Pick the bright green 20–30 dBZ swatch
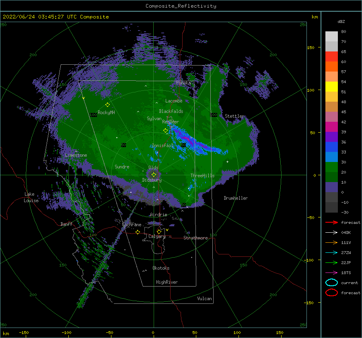Screen dimensions: 362x338 [x=331, y=167]
